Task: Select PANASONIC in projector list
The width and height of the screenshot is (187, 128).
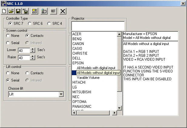Action: (82, 107)
